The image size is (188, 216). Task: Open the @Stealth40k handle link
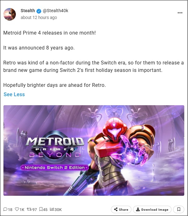55,11
